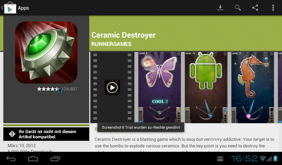This screenshot has height=165, width=282.
Task: Tap the Wi-Fi status icon
Action: pyautogui.click(x=263, y=158)
